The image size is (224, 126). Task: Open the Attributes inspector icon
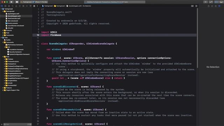pos(219,6)
